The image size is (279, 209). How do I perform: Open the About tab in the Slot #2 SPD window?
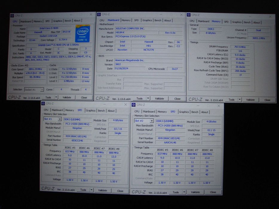[205, 112]
